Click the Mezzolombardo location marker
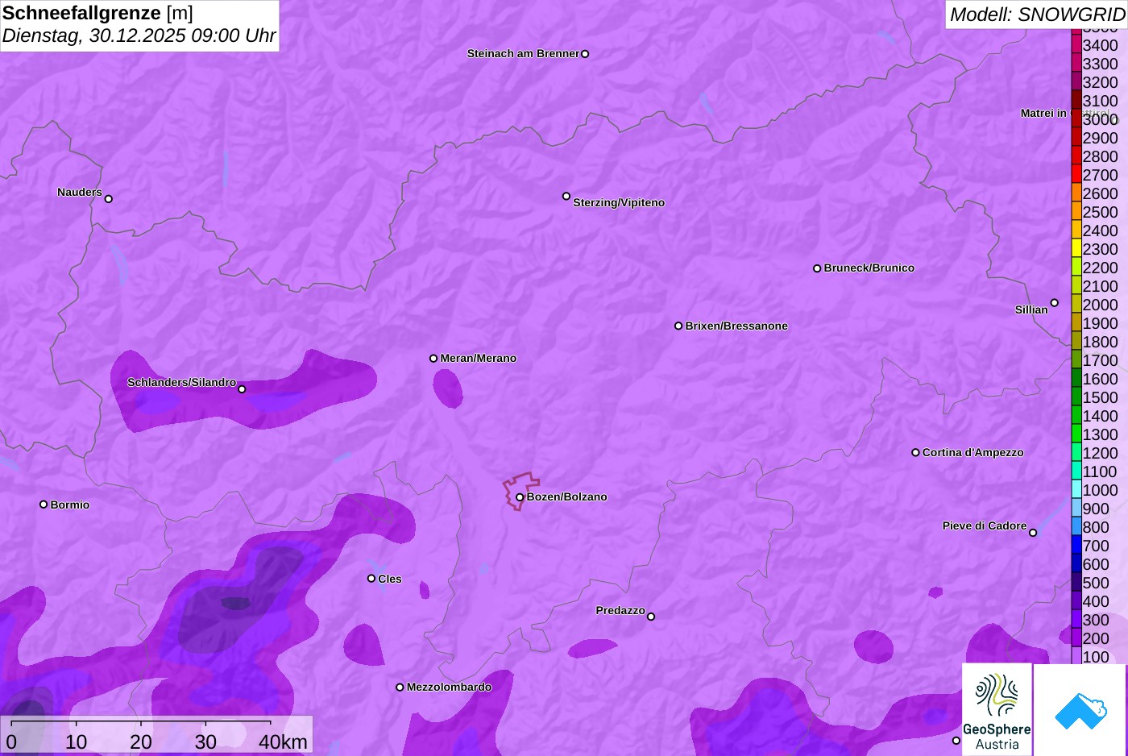Viewport: 1128px width, 756px height. [x=400, y=687]
